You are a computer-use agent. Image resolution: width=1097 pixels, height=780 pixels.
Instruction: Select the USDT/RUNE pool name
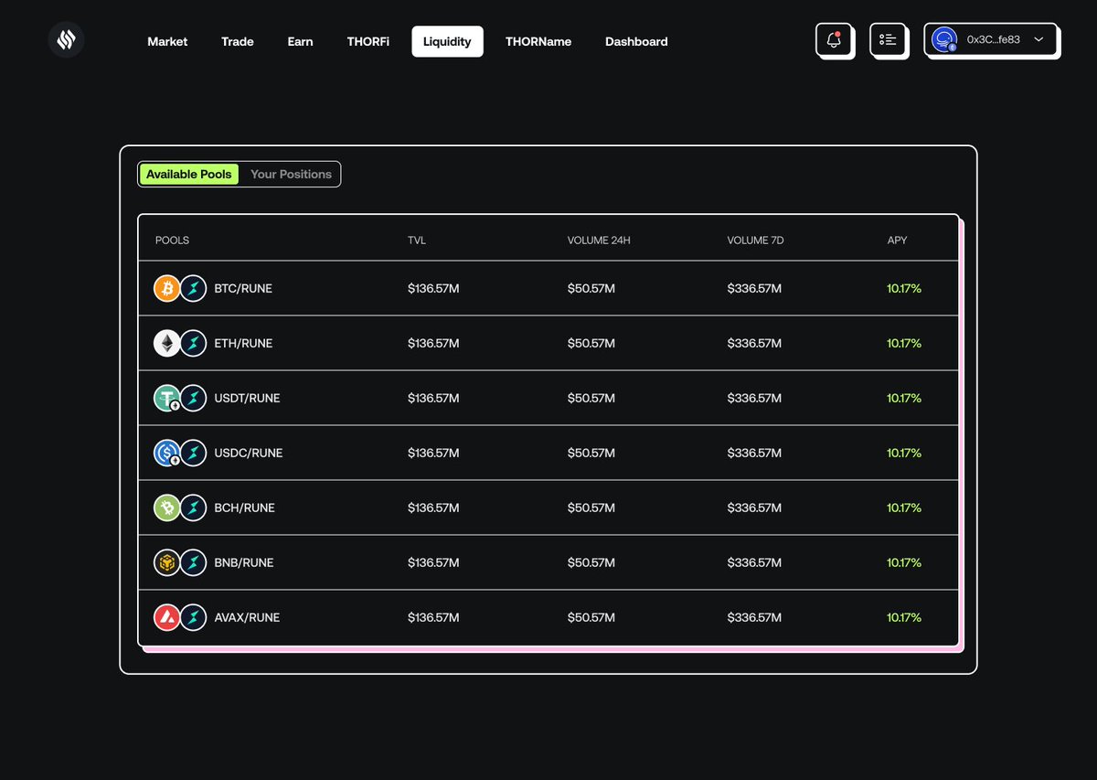[247, 398]
